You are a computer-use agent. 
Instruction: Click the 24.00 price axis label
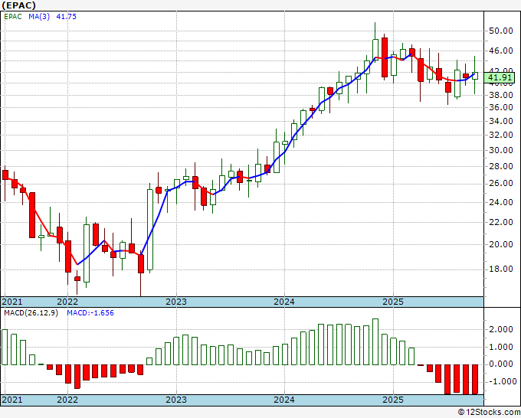501,202
